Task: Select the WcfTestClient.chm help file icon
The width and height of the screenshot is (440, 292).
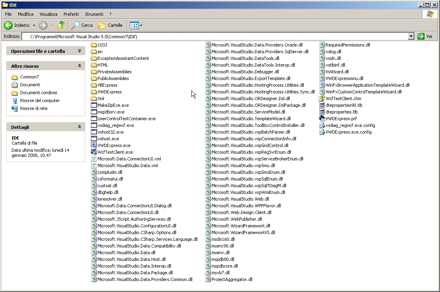Action: pos(322,99)
